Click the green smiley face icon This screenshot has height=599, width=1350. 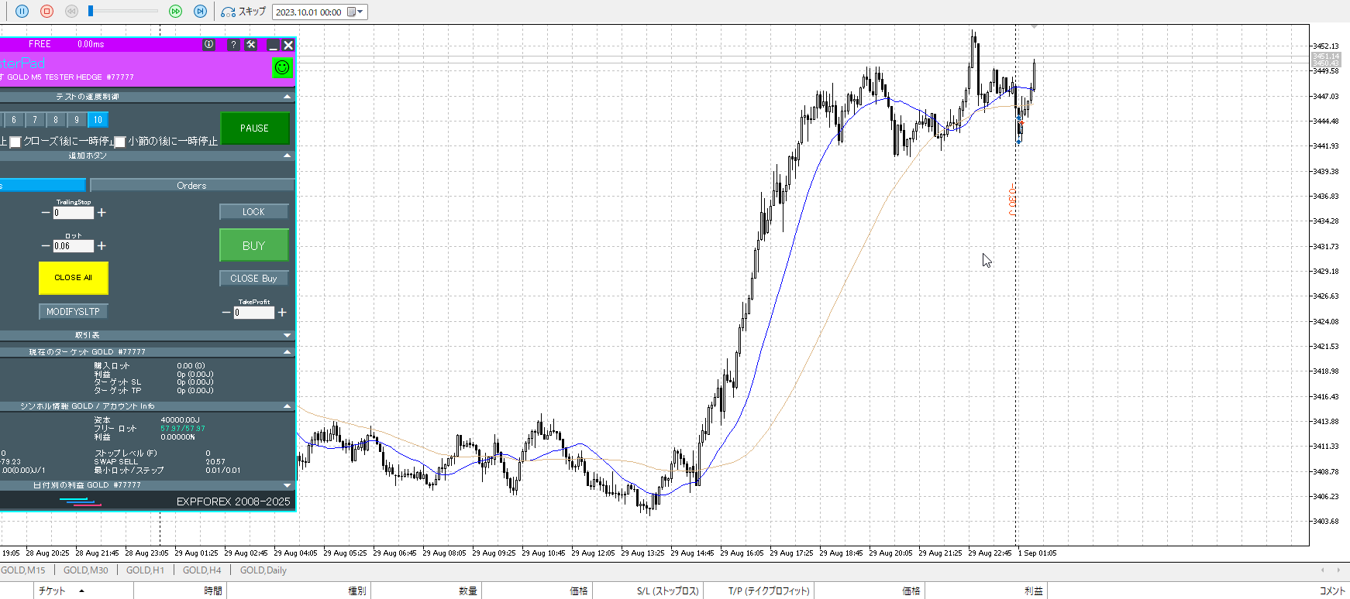[x=282, y=67]
